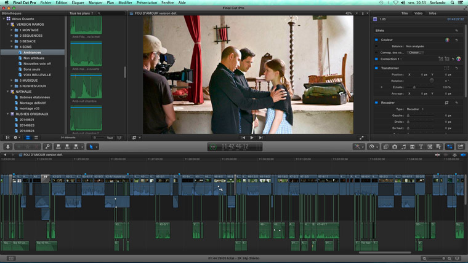This screenshot has height=263, width=468.
Task: Click the connect clip edit button
Action: coord(58,146)
